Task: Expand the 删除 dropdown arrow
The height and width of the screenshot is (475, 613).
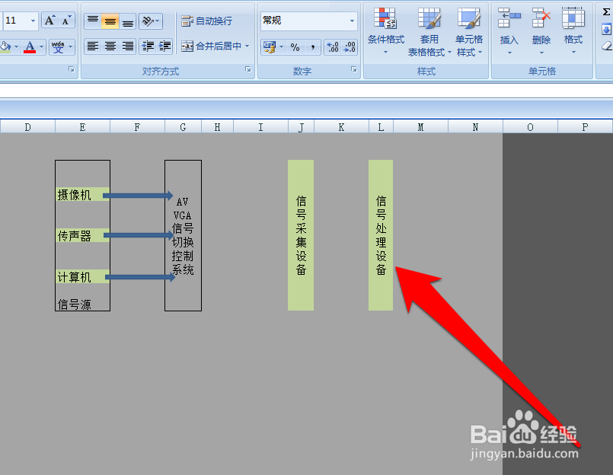Action: 541,53
